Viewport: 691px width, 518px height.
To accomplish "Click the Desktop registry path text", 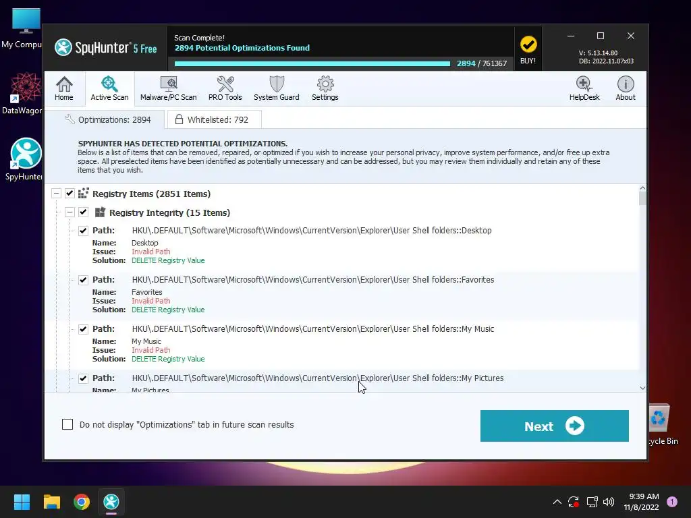I will tap(312, 231).
